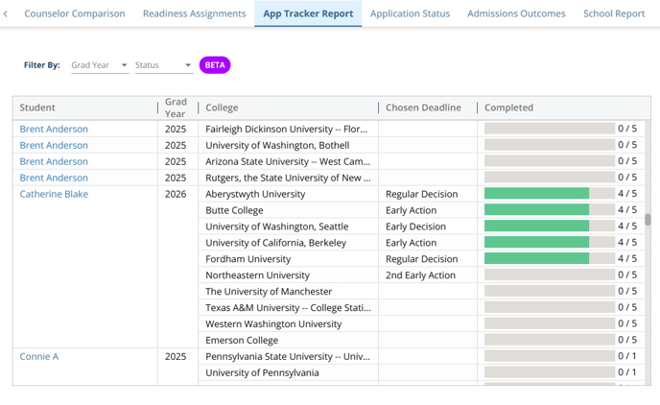
Task: Click 0 / 5 count for The University of Manchester
Action: (627, 291)
